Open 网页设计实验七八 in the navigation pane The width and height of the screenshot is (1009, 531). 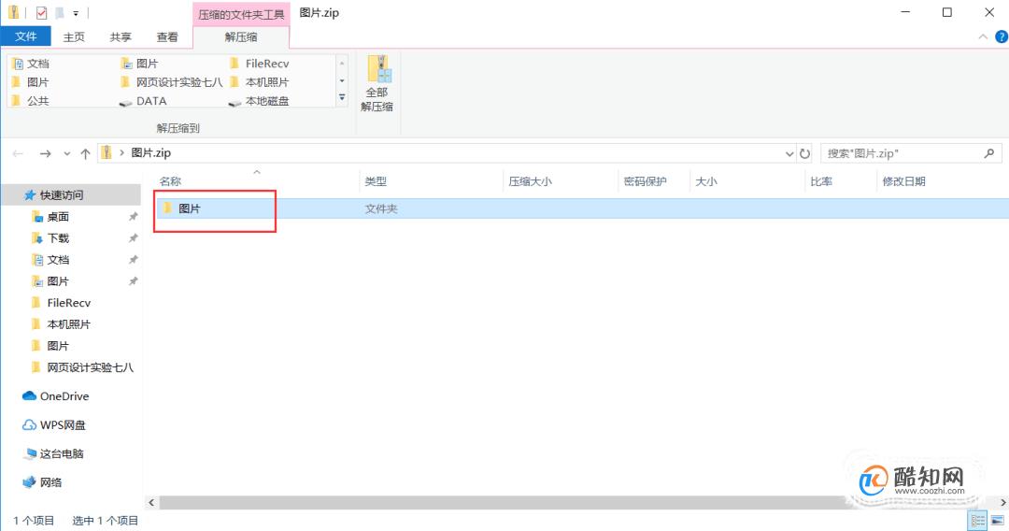coord(90,367)
